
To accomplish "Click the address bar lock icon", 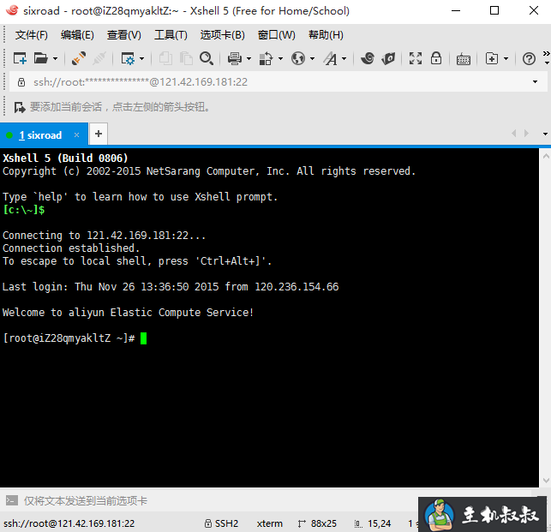I will point(21,82).
